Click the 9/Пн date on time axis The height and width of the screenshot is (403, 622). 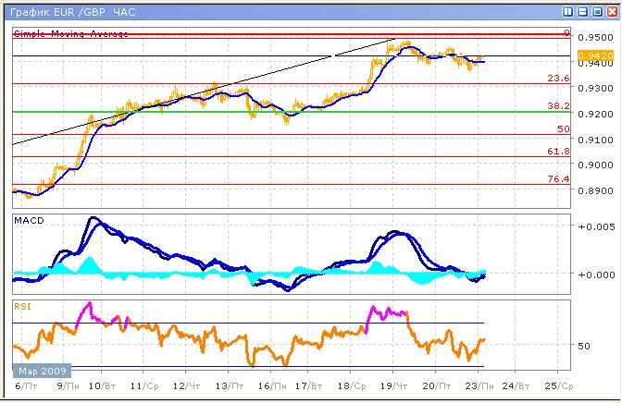tap(67, 384)
